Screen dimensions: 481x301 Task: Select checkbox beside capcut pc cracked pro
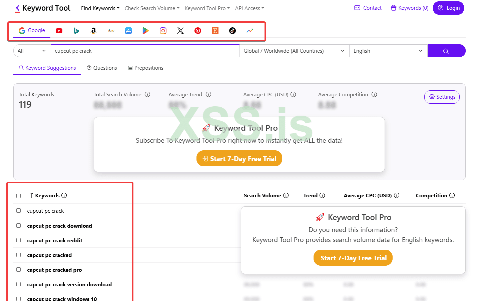click(x=19, y=270)
